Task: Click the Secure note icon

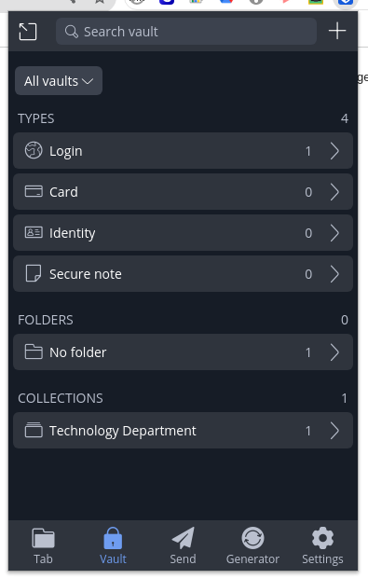Action: [34, 273]
